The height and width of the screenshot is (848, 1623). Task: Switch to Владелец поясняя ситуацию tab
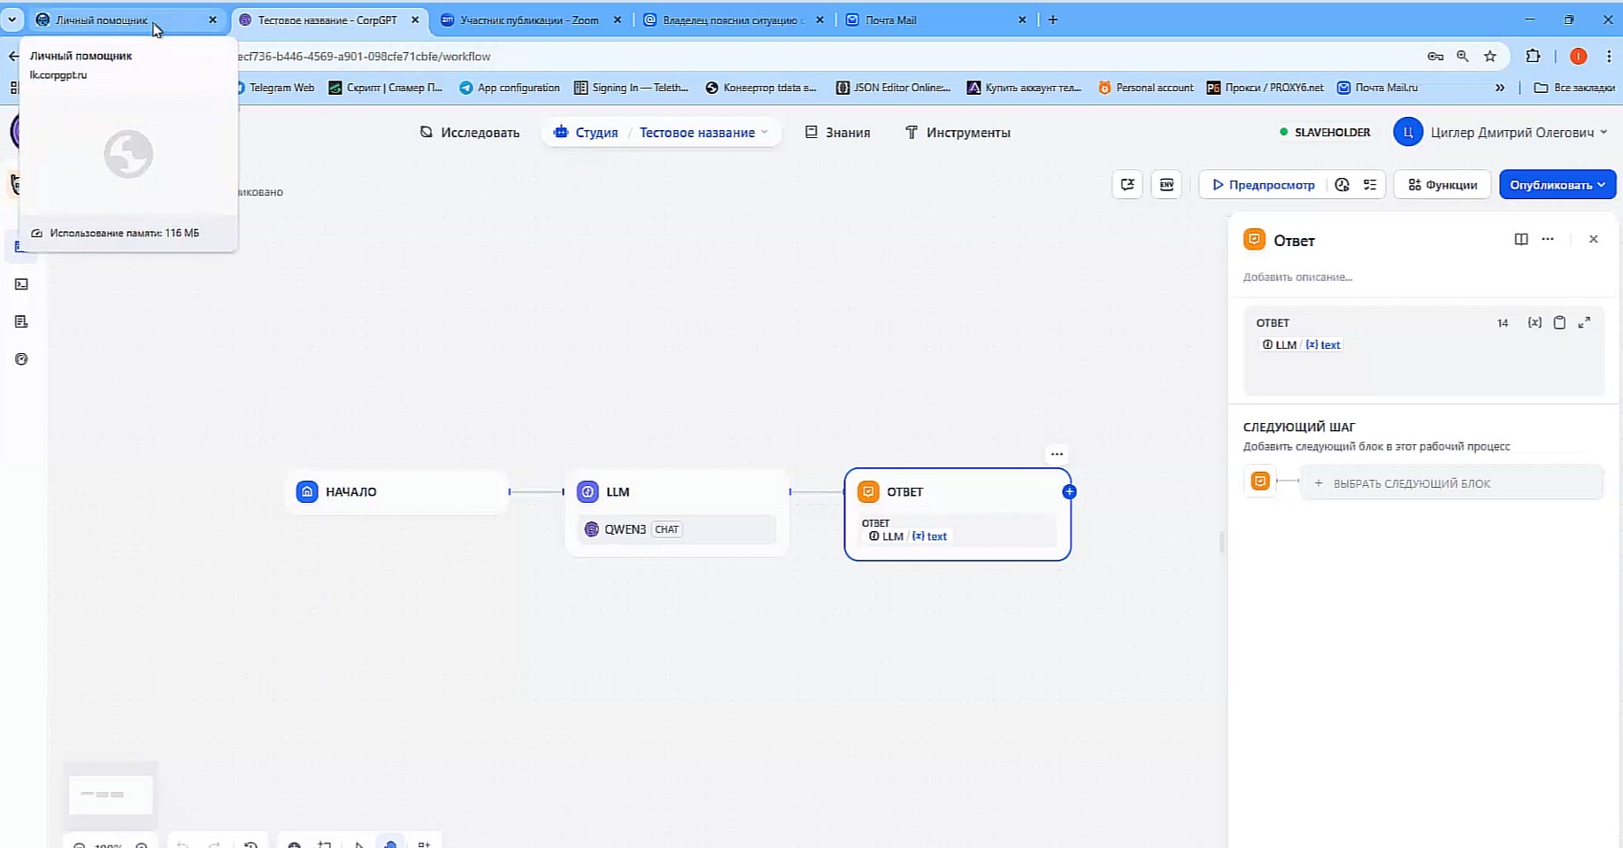(732, 19)
